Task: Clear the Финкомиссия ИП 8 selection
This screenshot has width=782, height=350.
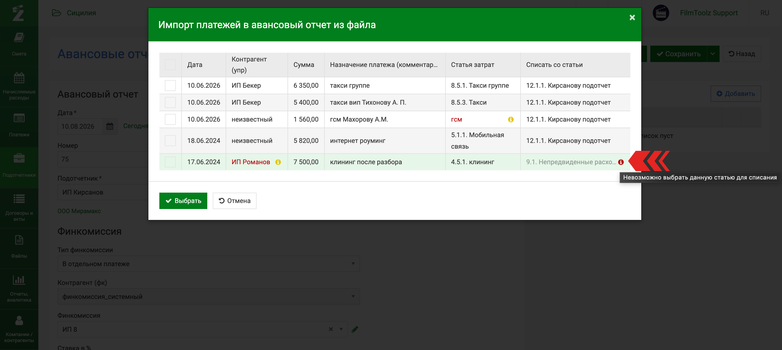Action: (330, 329)
